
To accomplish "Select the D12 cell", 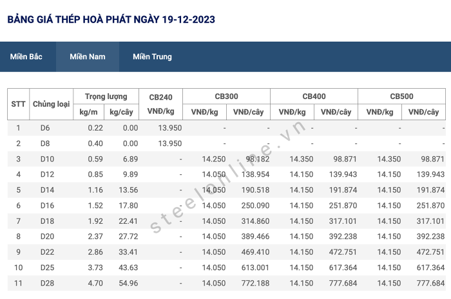I will (x=47, y=174).
